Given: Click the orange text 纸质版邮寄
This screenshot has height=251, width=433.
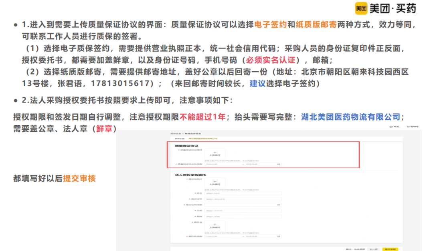Looking at the screenshot, I should pos(316,24).
